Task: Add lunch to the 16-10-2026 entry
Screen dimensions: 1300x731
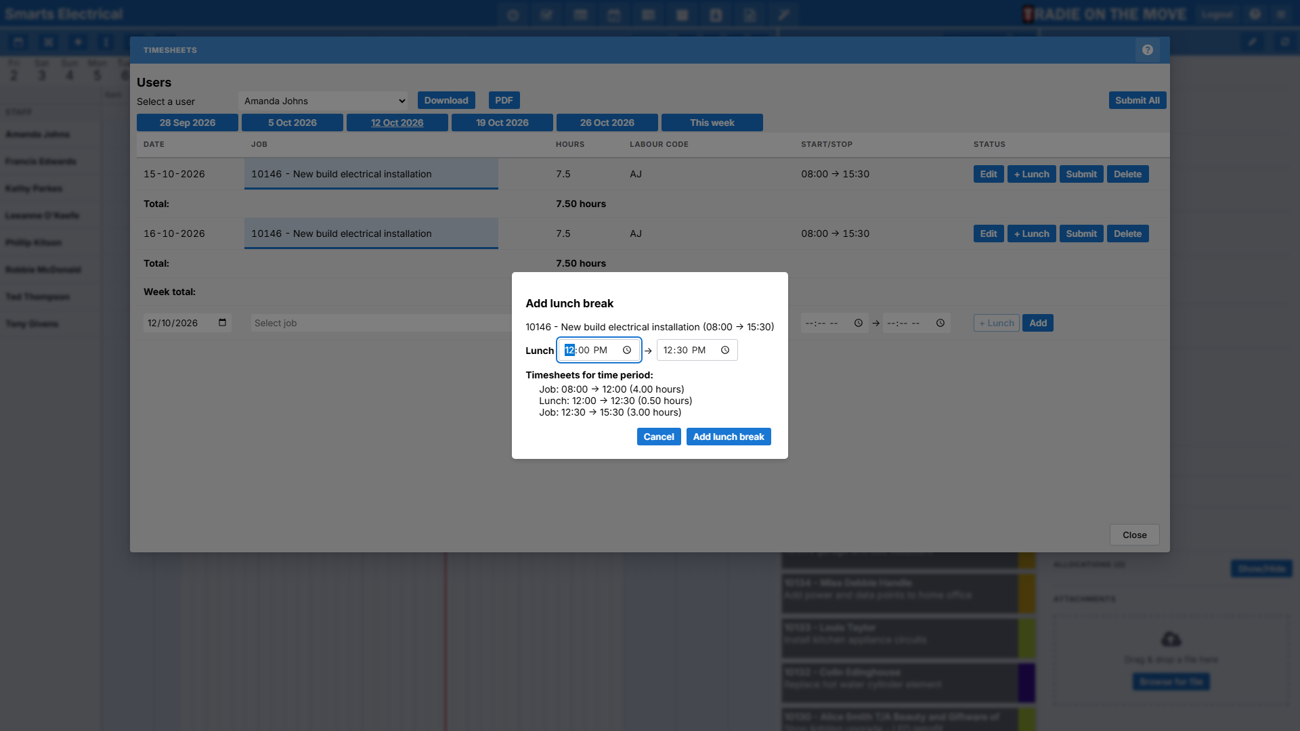Action: [1032, 234]
